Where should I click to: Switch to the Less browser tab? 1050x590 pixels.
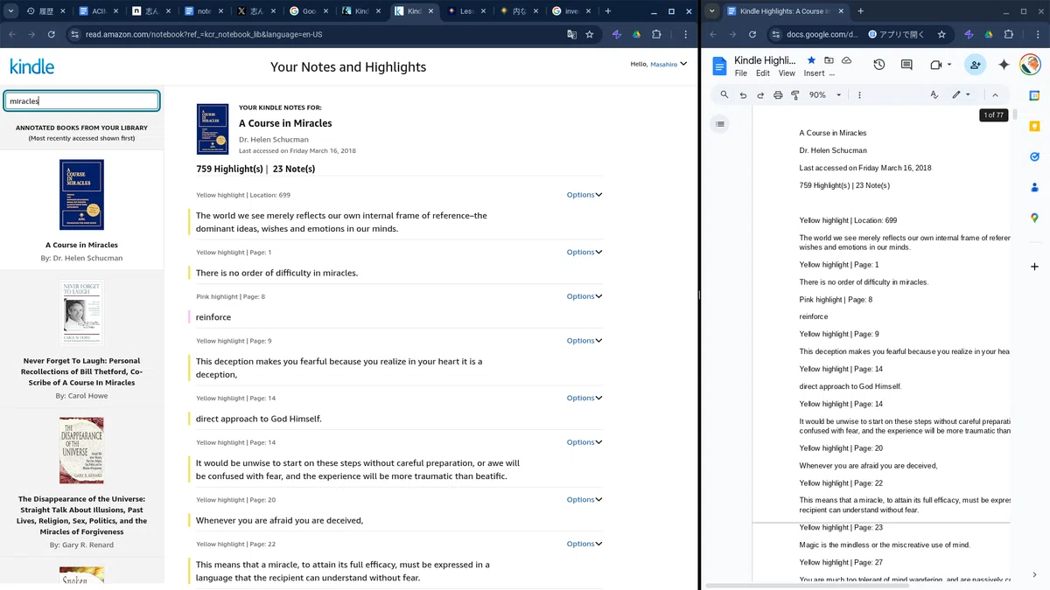click(466, 11)
